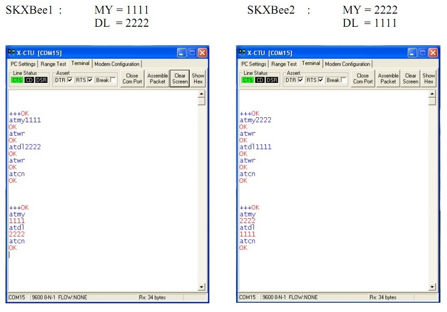Click scroll down arrow in left terminal
This screenshot has height=312, width=447.
[x=202, y=287]
